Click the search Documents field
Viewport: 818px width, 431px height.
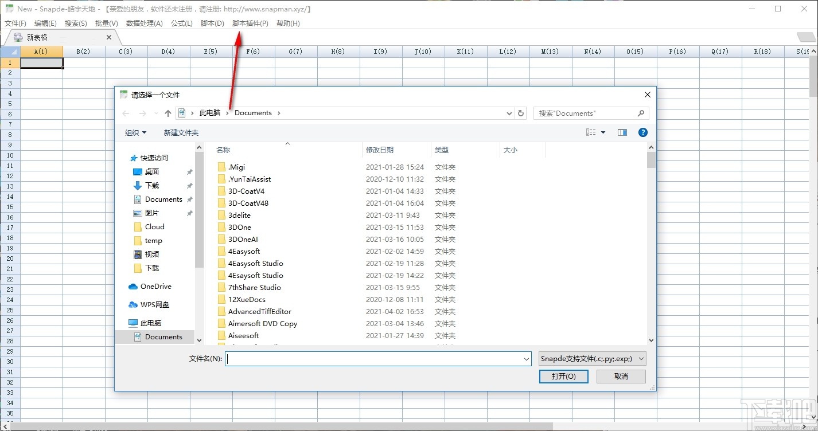pyautogui.click(x=591, y=113)
